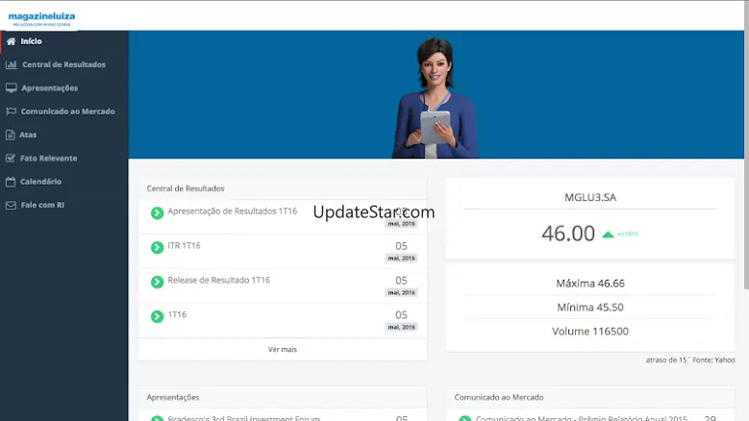Click the document icon beside Atas
The height and width of the screenshot is (421, 749).
click(11, 135)
